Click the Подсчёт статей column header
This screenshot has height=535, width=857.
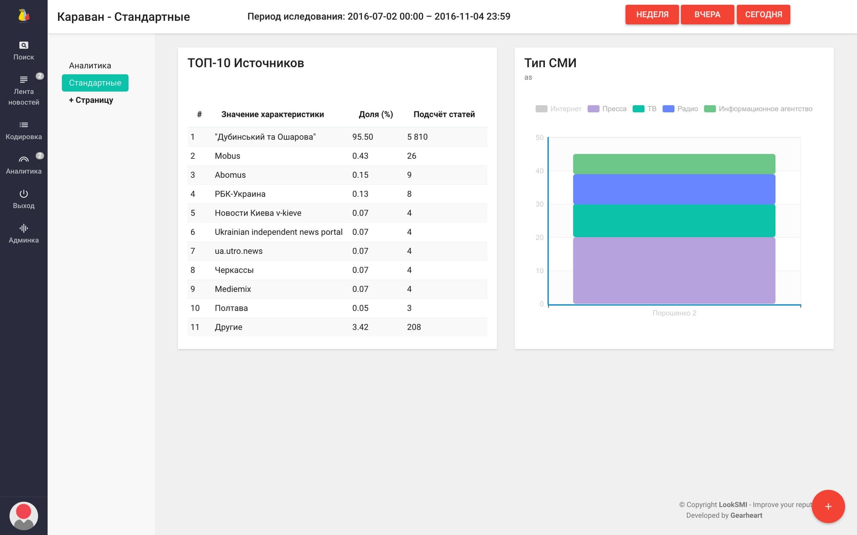444,114
